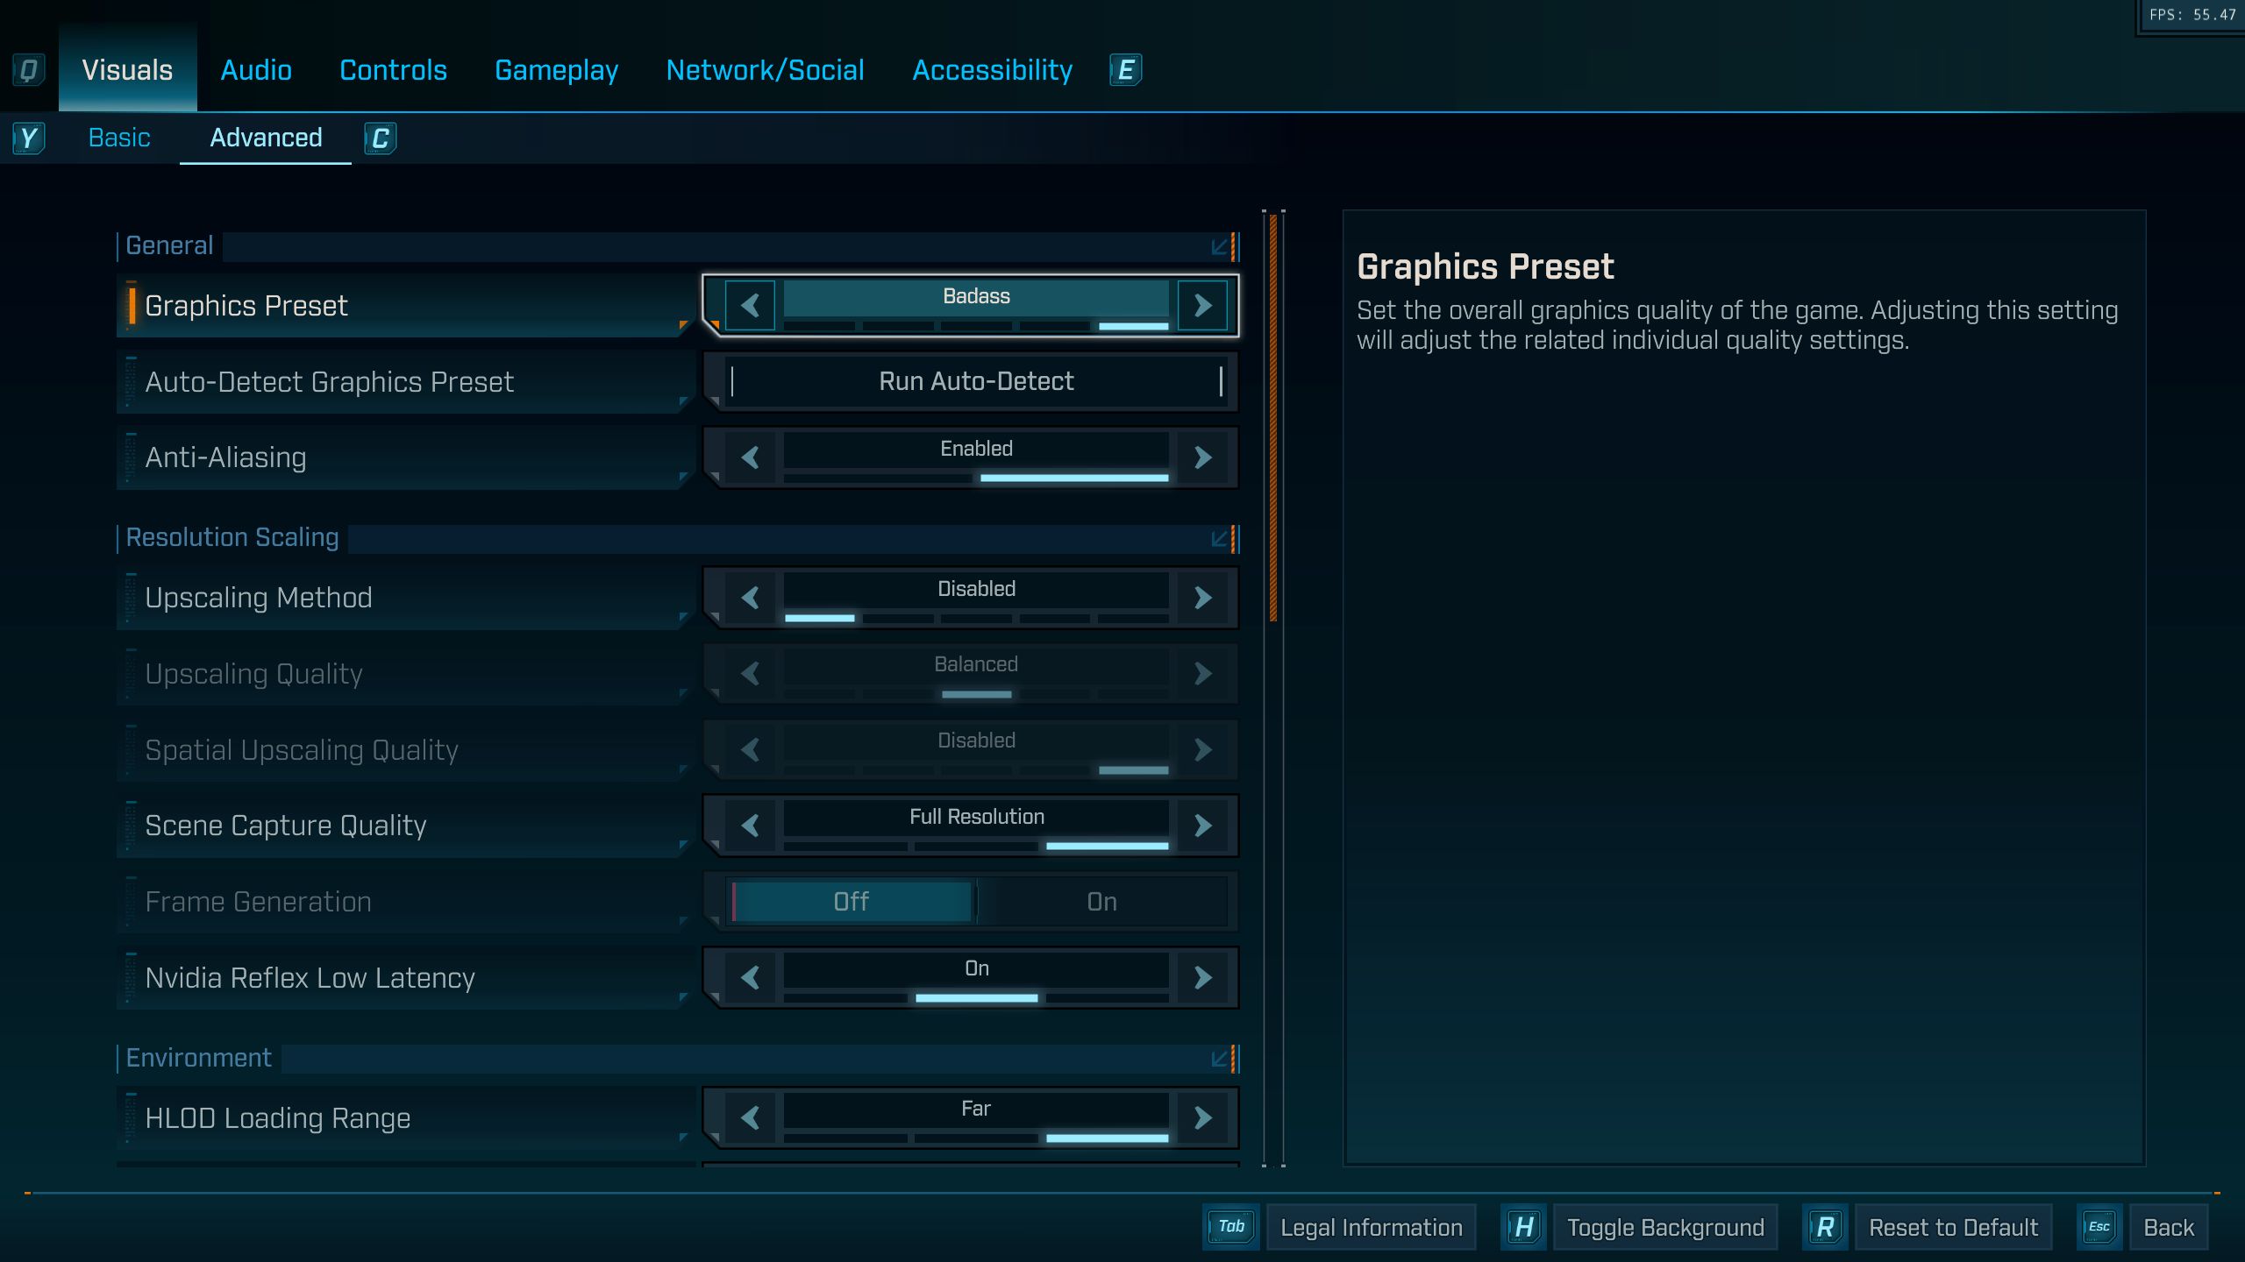Click the E key next-tab icon

tap(1125, 70)
